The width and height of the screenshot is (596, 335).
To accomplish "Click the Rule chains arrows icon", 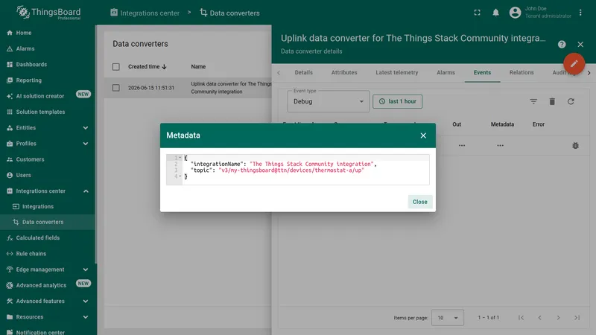I will click(x=10, y=254).
